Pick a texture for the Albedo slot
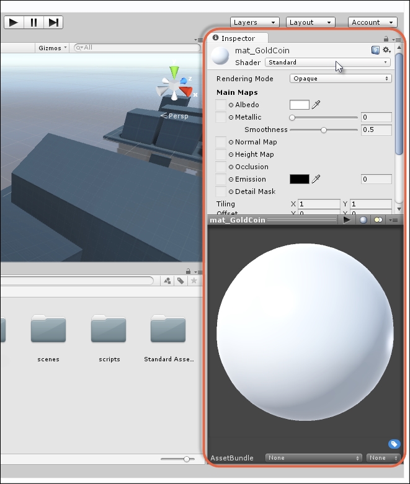 pyautogui.click(x=221, y=105)
